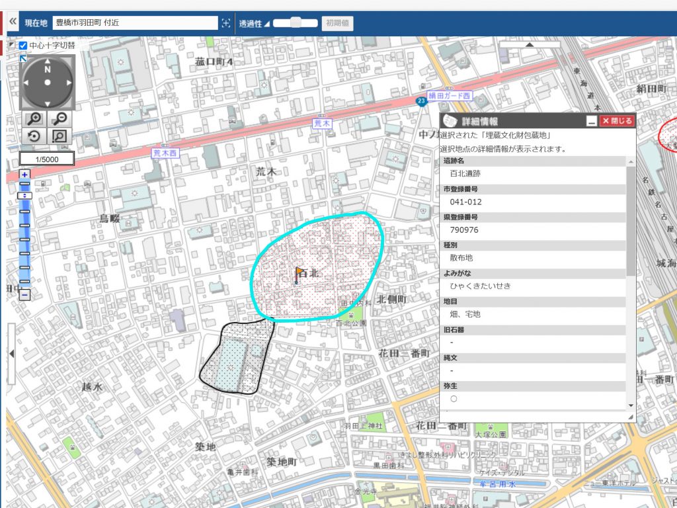Click the magnifier zoom-in tool
This screenshot has height=508, width=677.
pos(34,119)
